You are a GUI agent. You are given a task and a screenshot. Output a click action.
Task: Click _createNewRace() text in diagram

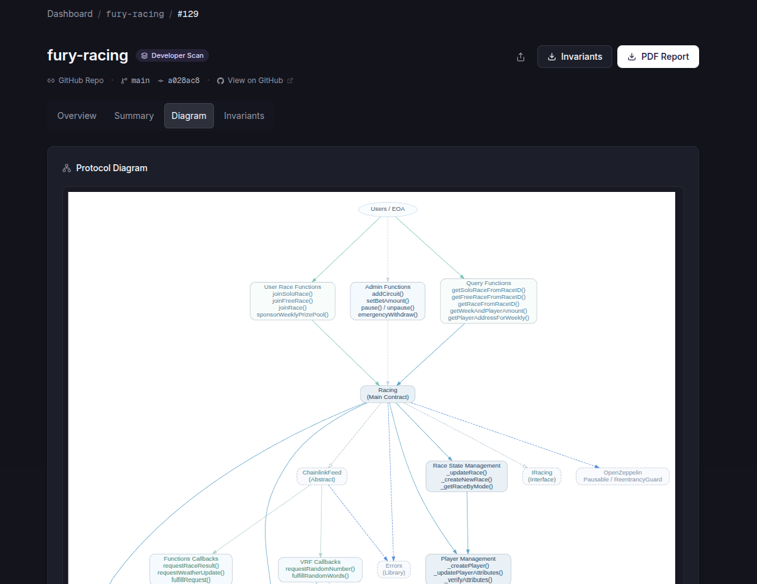click(x=466, y=480)
